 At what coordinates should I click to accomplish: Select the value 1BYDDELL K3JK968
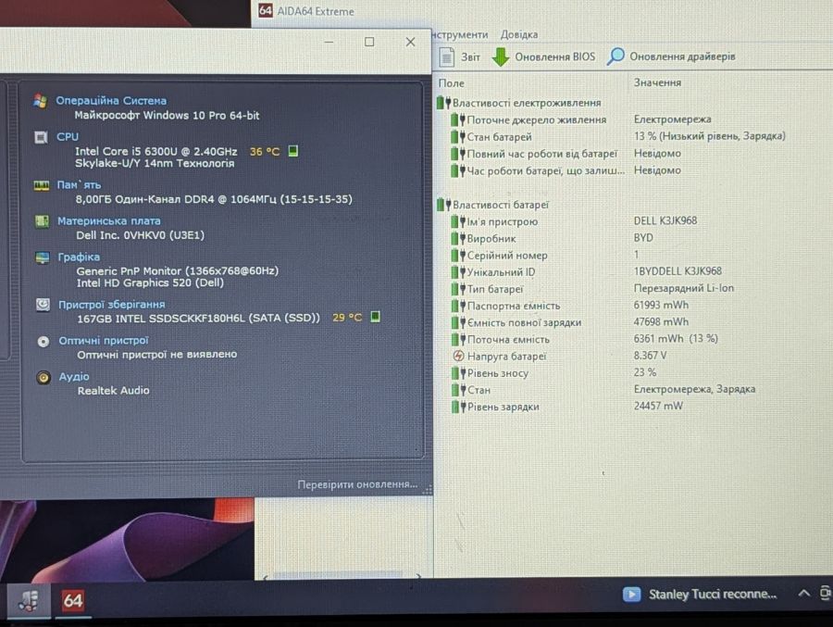[x=678, y=271]
